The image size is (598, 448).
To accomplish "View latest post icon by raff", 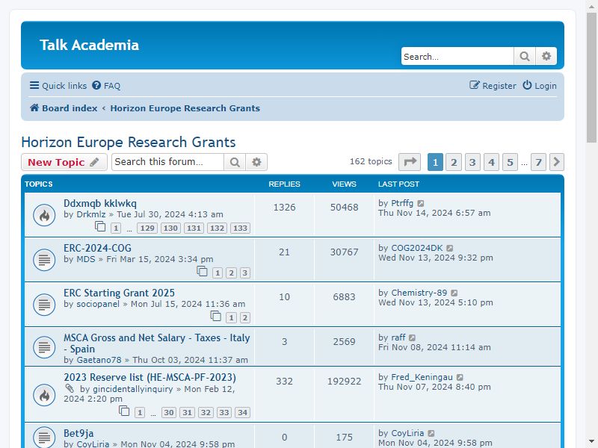I will pyautogui.click(x=413, y=337).
